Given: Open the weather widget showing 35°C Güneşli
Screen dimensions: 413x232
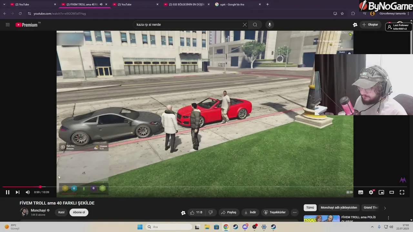Looking at the screenshot, I should click(x=12, y=227).
